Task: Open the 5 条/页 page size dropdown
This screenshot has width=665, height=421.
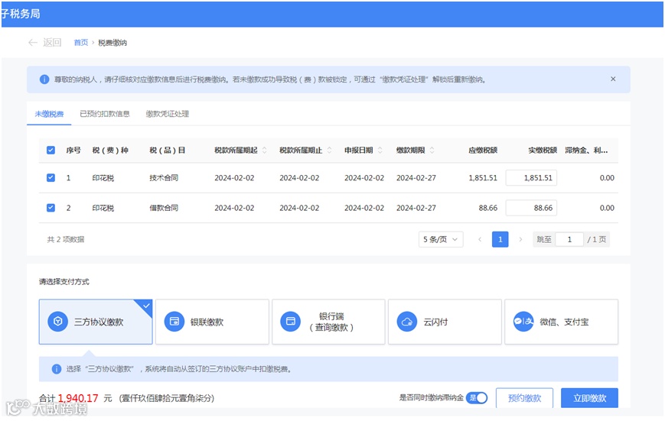Action: click(x=441, y=239)
